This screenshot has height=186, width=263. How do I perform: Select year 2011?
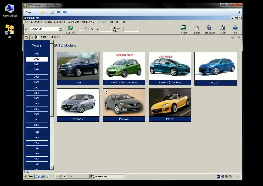[x=37, y=64]
